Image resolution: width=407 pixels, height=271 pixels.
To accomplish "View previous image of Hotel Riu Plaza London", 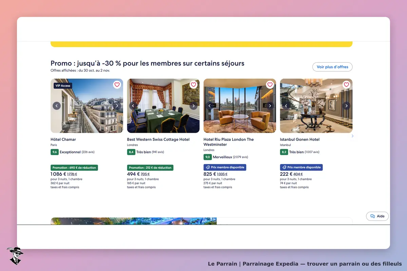I will point(210,106).
